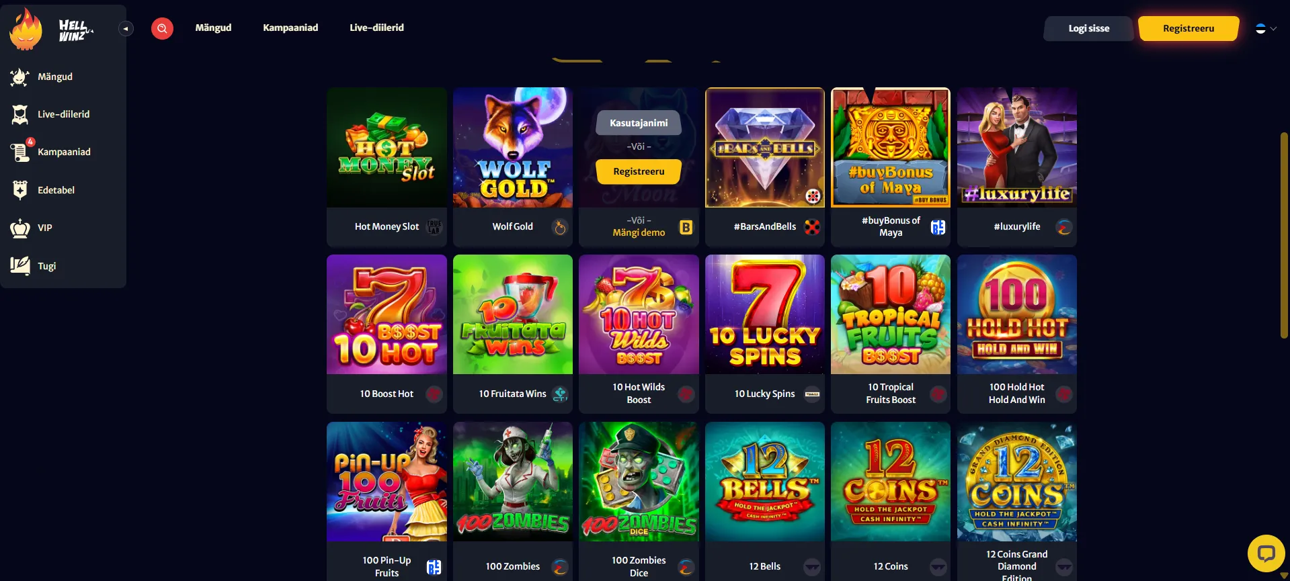
Task: Open VIP crown icon in sidebar
Action: pos(20,228)
